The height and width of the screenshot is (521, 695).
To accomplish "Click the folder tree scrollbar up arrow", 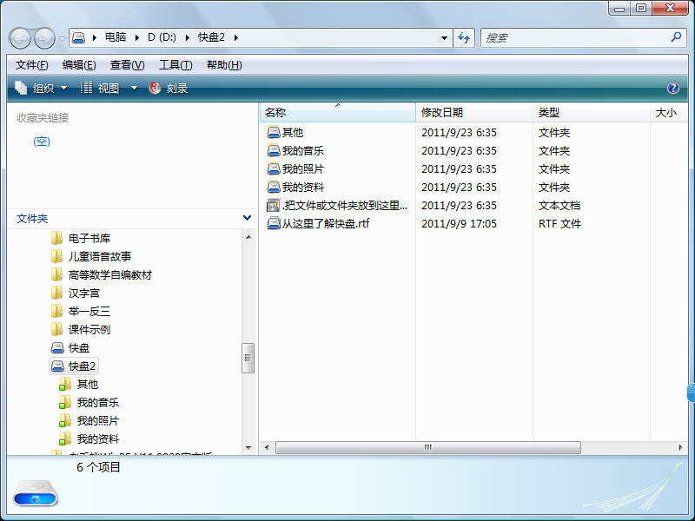I will [x=248, y=237].
